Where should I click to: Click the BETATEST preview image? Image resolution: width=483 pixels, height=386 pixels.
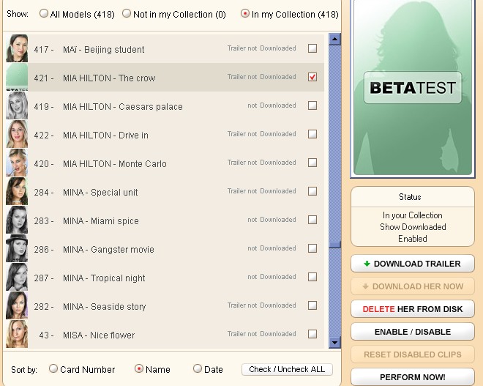(412, 88)
